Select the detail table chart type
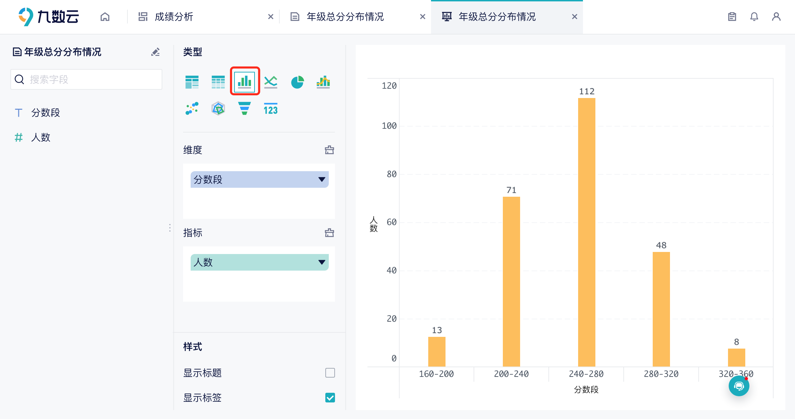 tap(218, 82)
